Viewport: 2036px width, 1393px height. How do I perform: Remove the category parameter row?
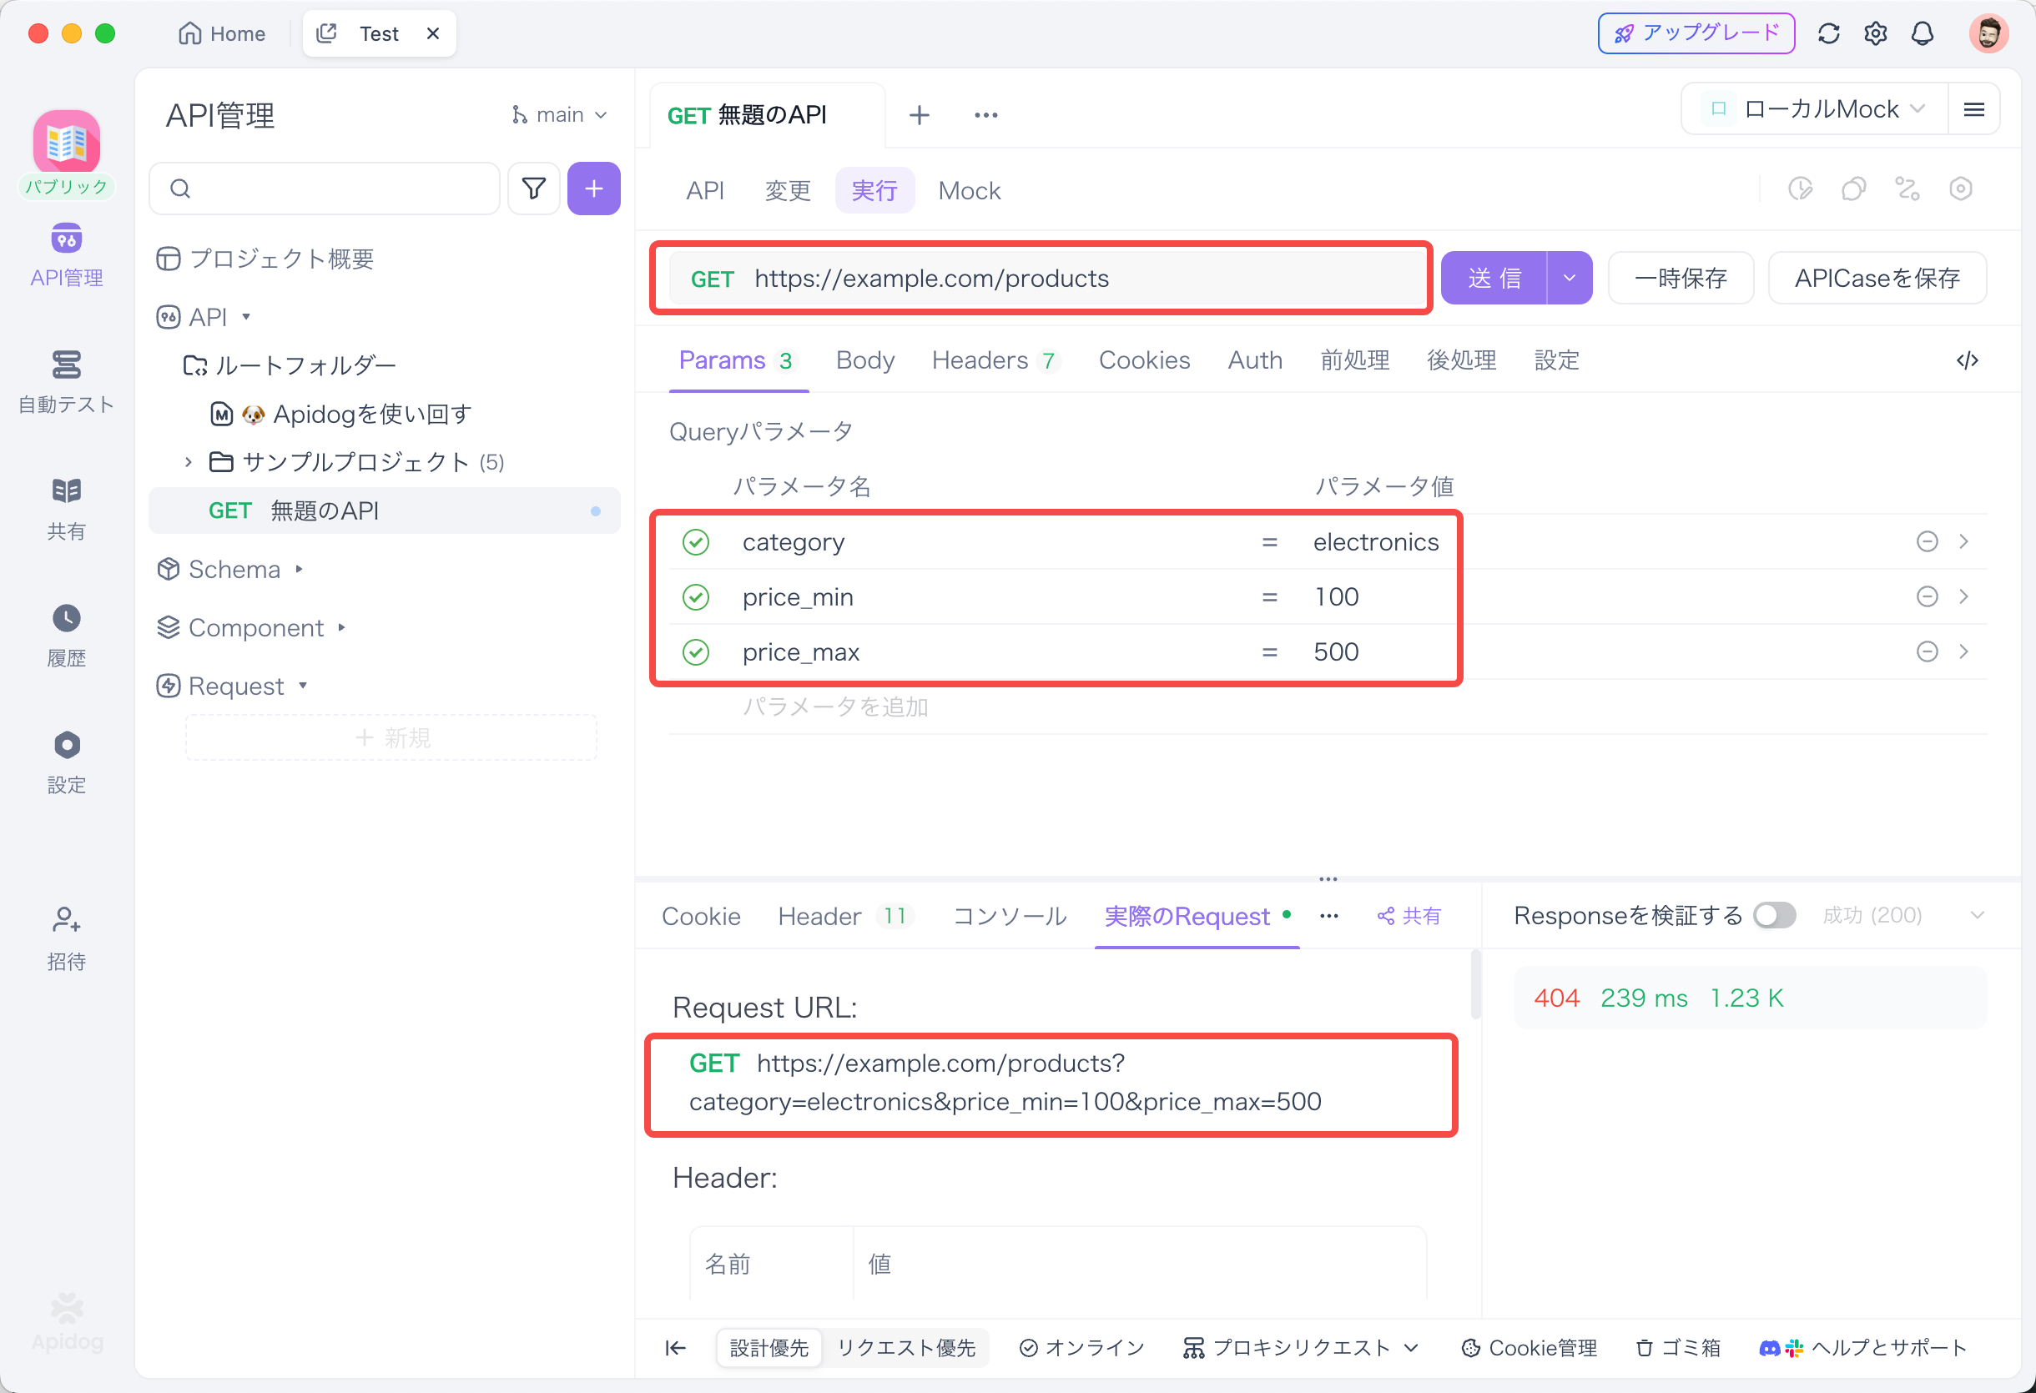[1927, 542]
